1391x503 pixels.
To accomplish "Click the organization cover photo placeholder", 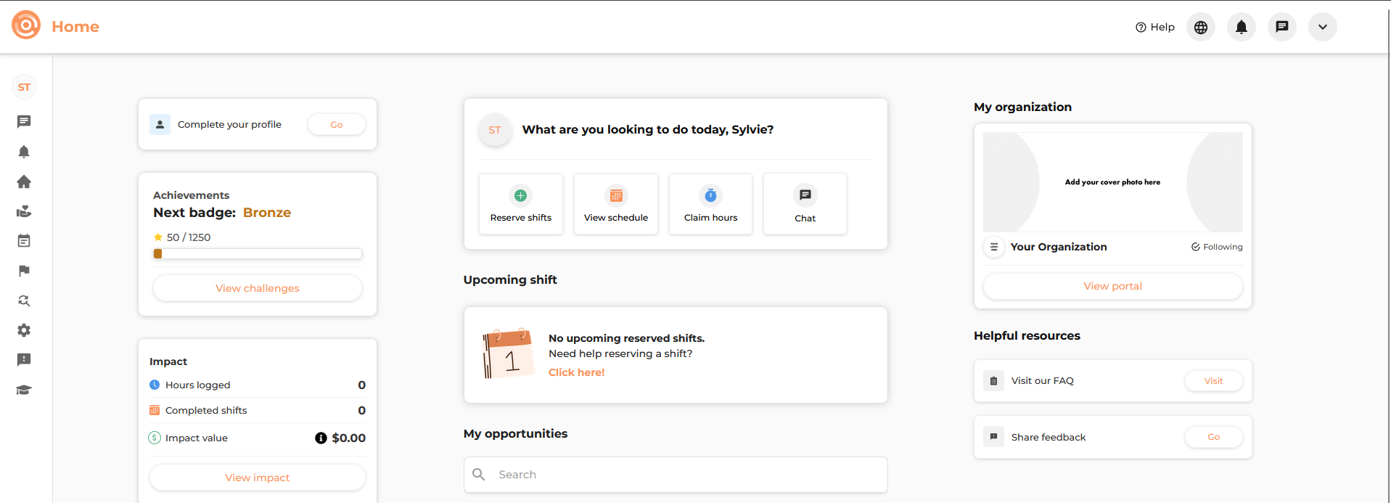I will [x=1113, y=182].
